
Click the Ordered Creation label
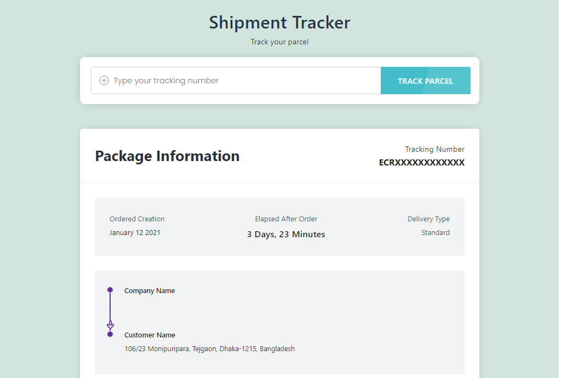(137, 219)
